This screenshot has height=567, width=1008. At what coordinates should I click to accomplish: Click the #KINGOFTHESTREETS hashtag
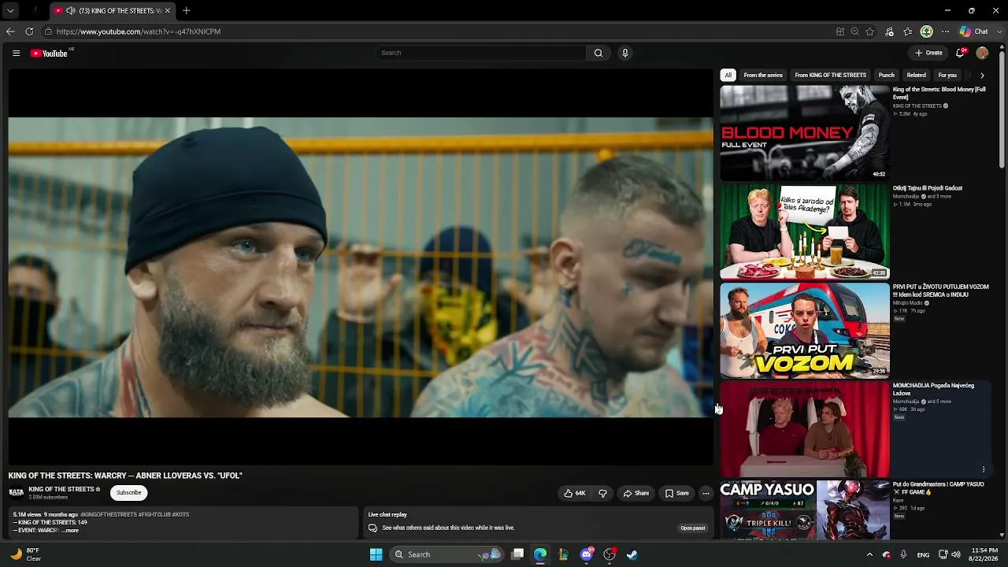click(x=109, y=515)
